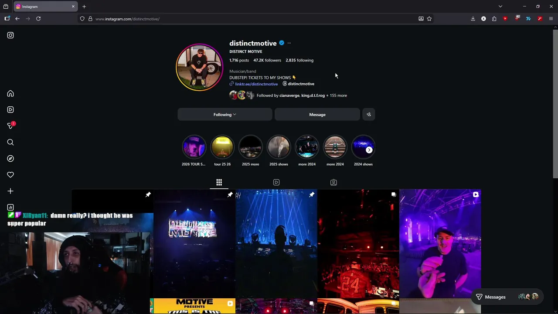The height and width of the screenshot is (314, 558).
Task: Click '1,716 posts' count
Action: pyautogui.click(x=239, y=60)
